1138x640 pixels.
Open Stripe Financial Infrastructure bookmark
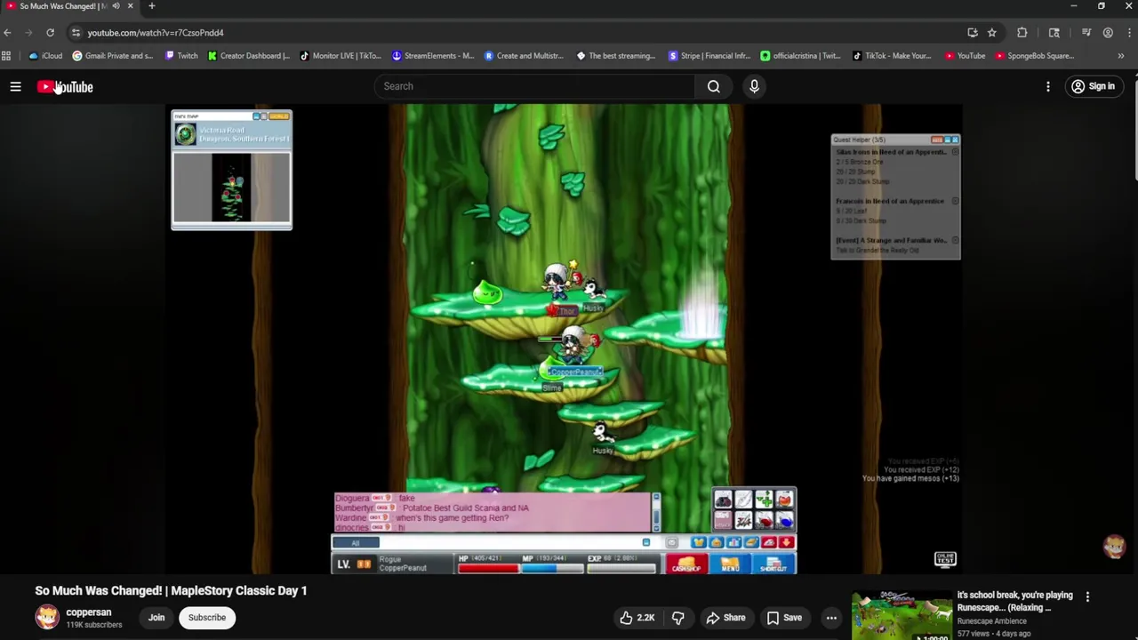(709, 56)
